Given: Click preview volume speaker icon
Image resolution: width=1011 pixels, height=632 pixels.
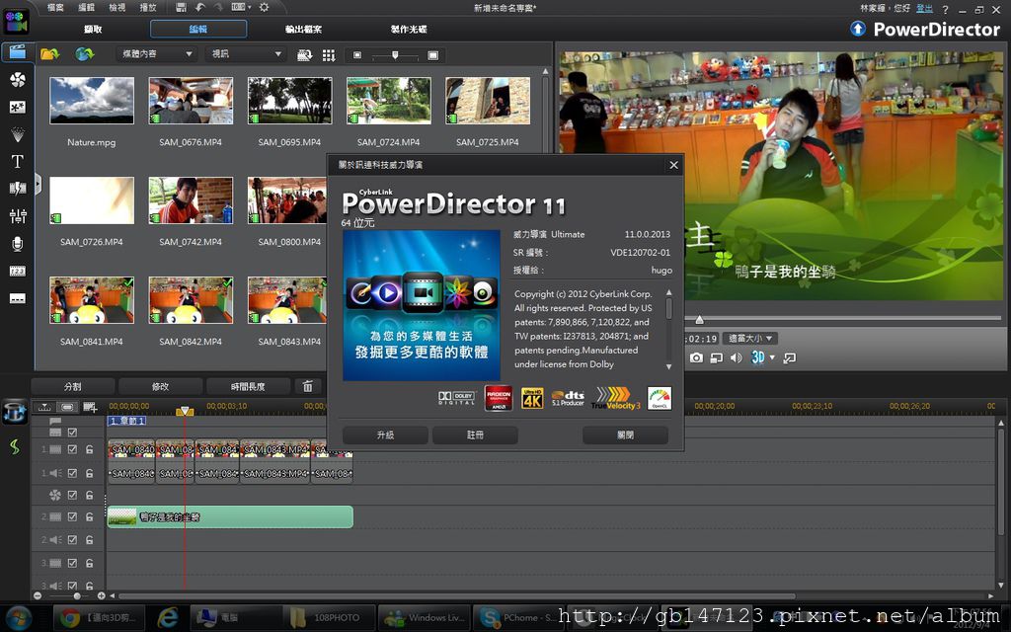Looking at the screenshot, I should tap(736, 357).
